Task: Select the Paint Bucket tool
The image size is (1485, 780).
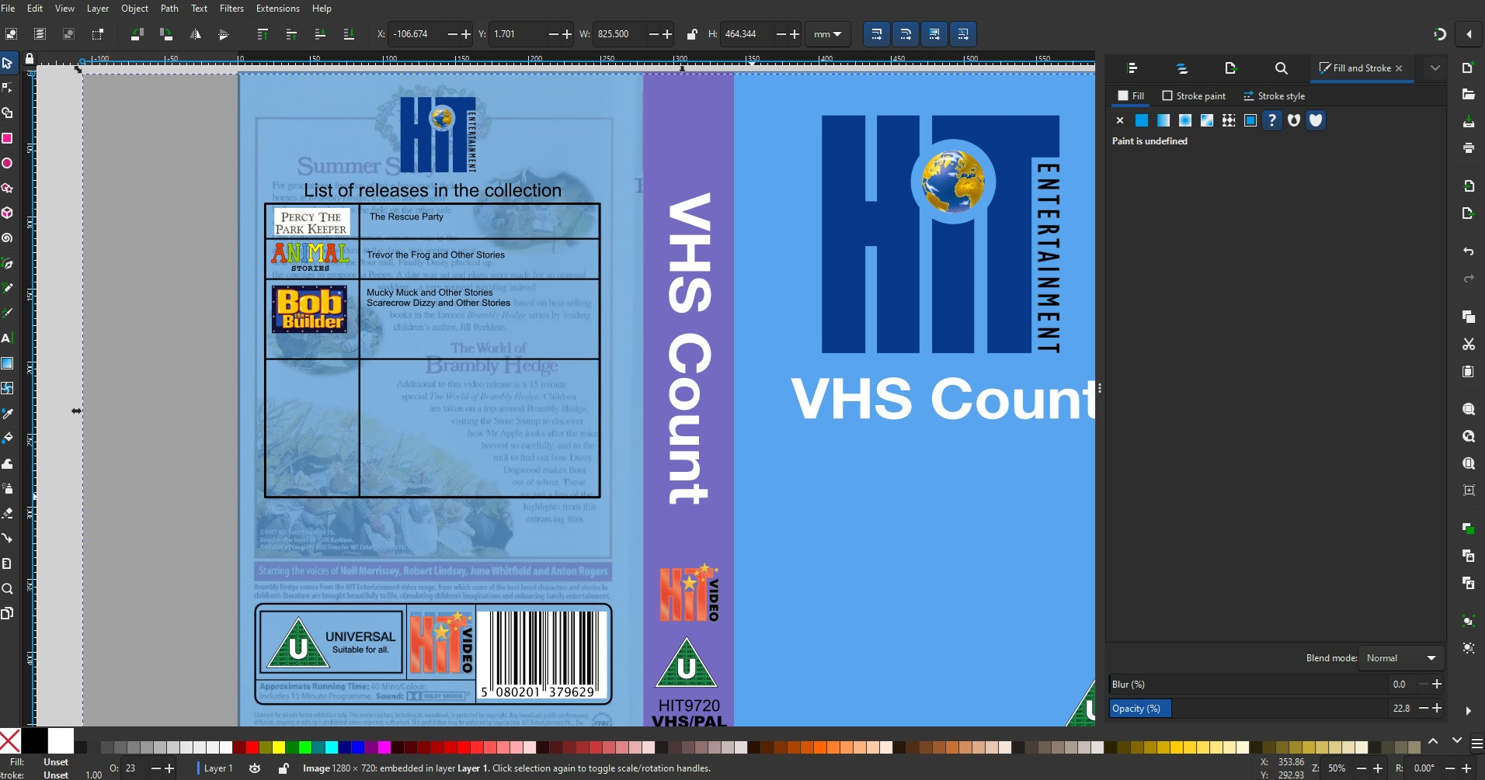Action: 7,438
